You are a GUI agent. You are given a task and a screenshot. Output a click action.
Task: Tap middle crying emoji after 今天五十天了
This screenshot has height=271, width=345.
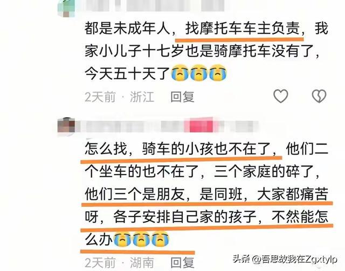[x=199, y=73]
